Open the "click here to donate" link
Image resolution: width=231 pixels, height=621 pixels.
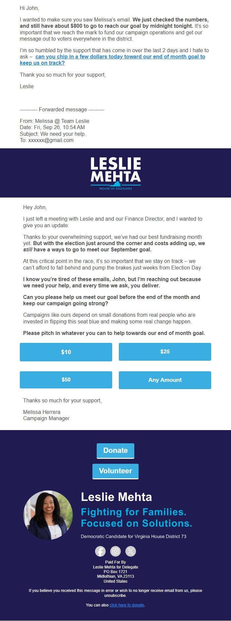coord(127,605)
